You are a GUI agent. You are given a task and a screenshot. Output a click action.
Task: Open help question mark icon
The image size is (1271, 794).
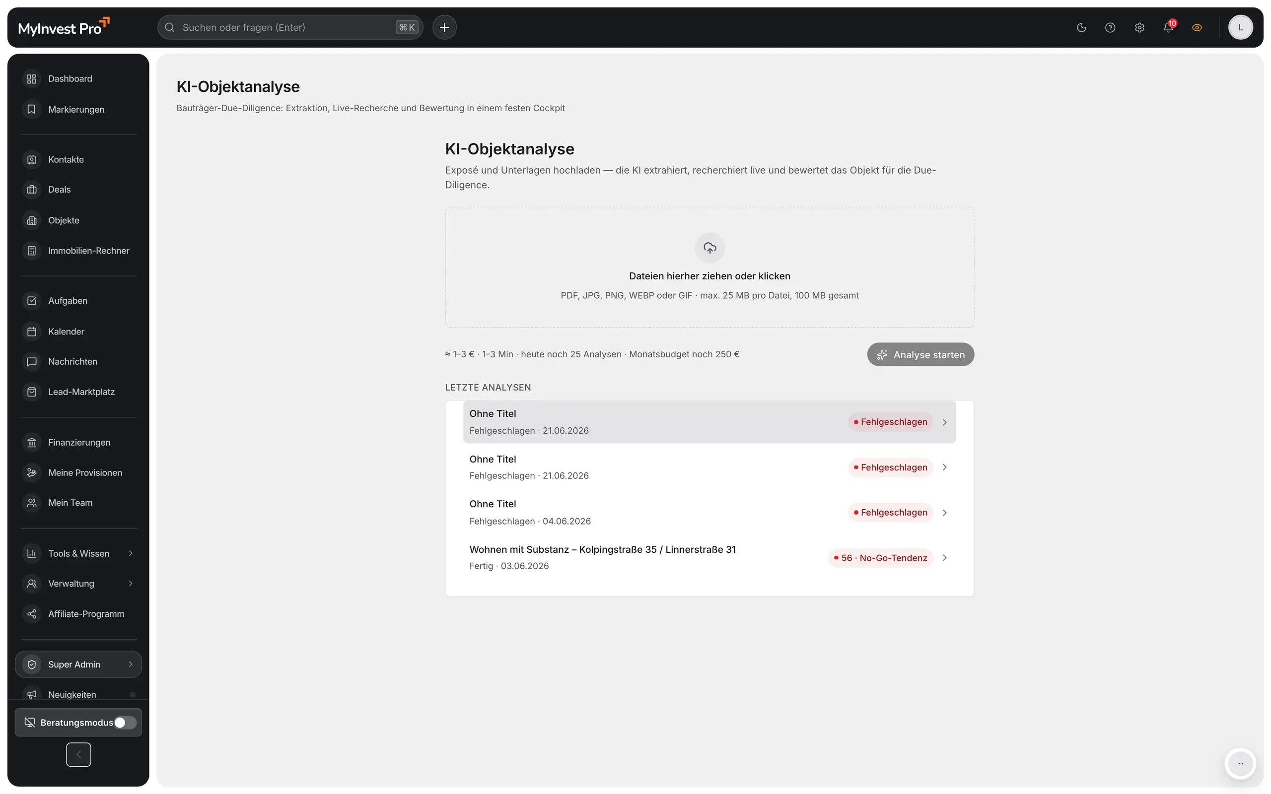[x=1110, y=27]
